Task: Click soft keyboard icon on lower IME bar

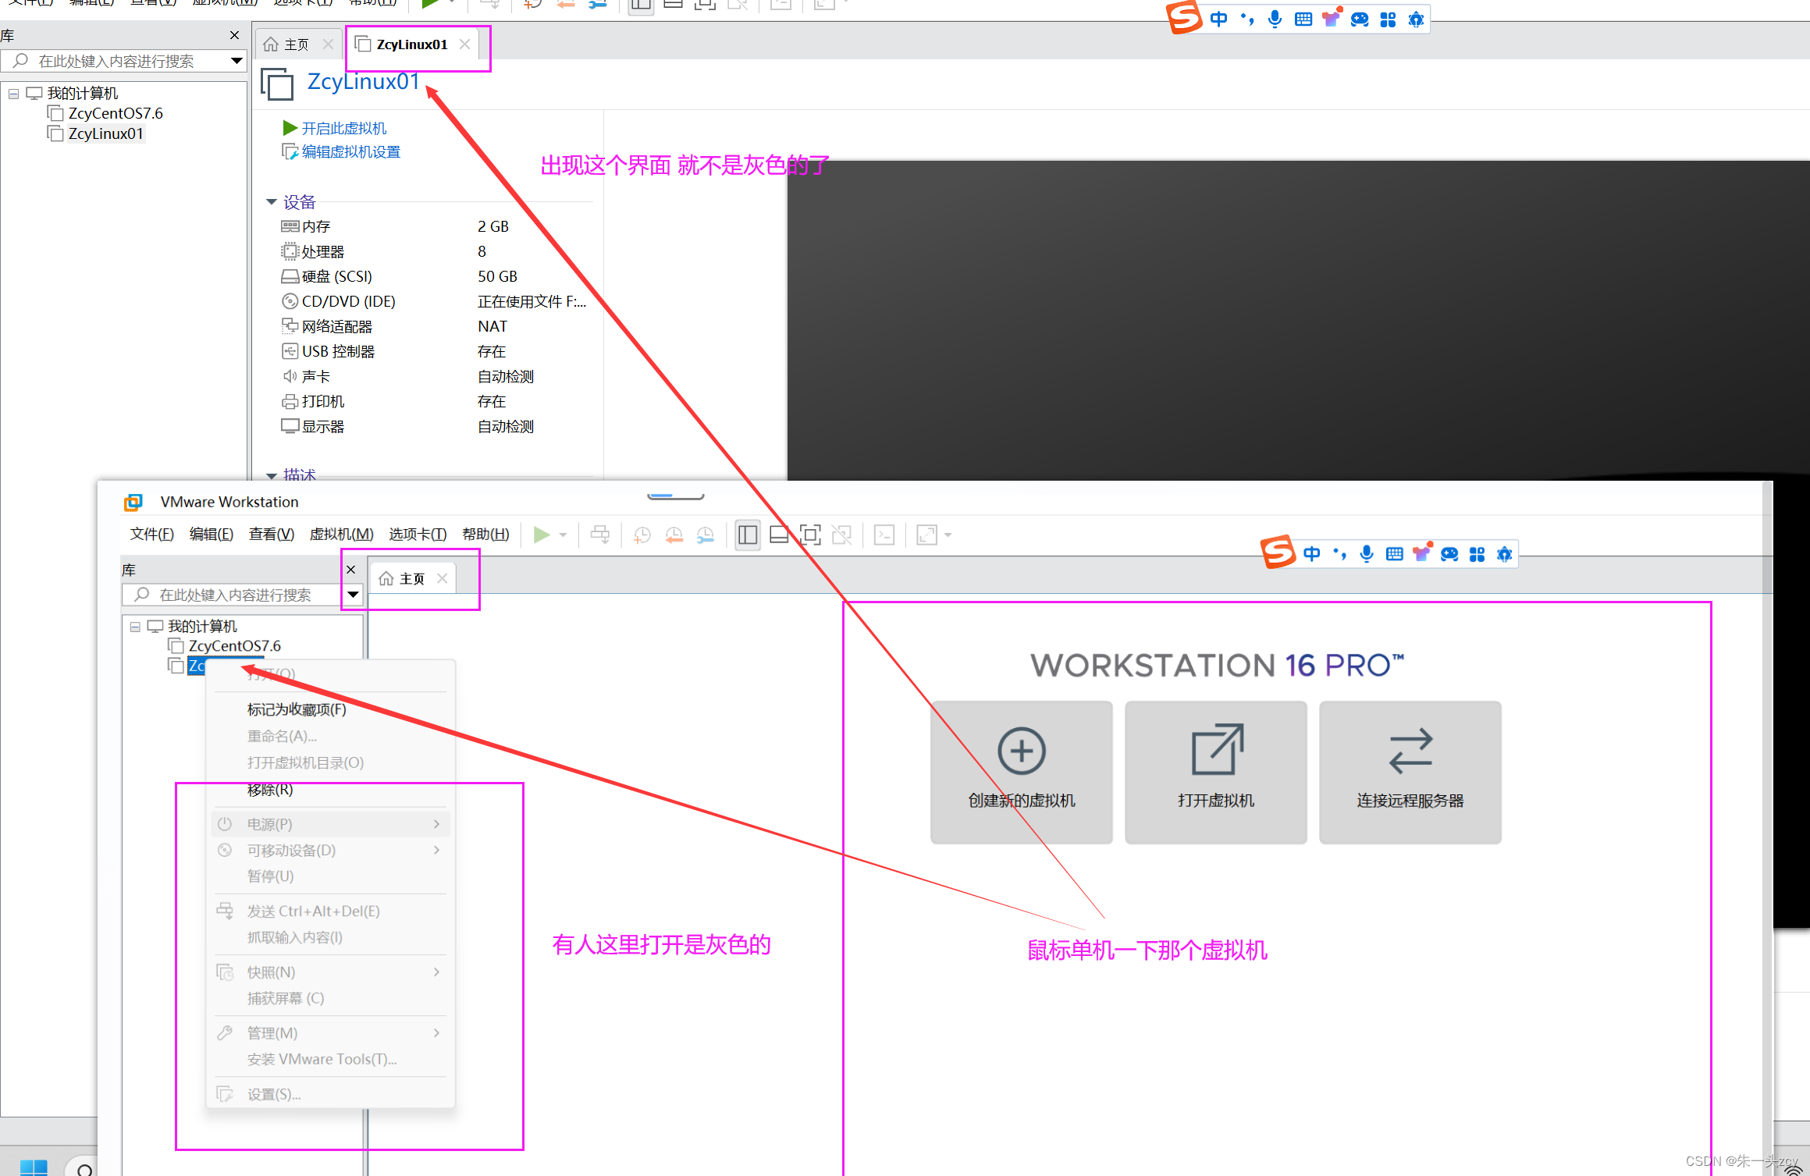Action: pos(1395,554)
